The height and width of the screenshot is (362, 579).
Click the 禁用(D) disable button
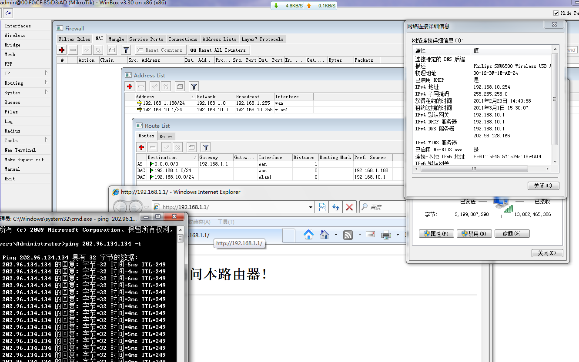click(x=474, y=234)
